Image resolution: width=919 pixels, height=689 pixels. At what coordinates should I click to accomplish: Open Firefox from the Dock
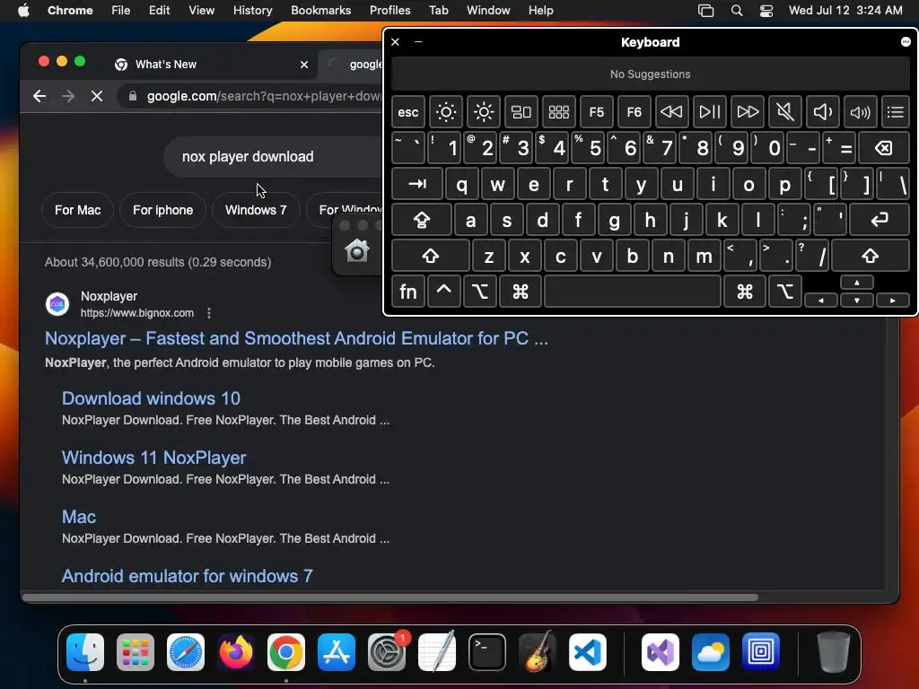pos(236,651)
